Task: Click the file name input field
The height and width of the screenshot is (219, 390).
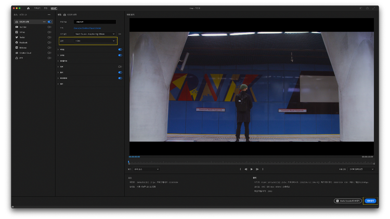Action: tap(95, 22)
